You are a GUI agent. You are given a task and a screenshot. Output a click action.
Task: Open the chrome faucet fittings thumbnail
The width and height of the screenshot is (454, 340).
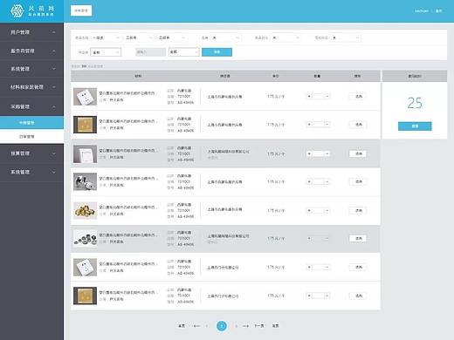point(85,181)
